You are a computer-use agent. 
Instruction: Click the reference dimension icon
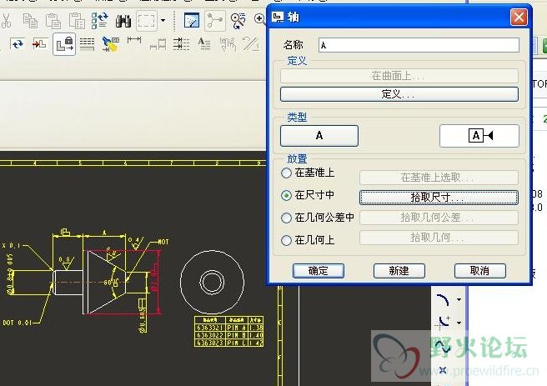click(158, 45)
